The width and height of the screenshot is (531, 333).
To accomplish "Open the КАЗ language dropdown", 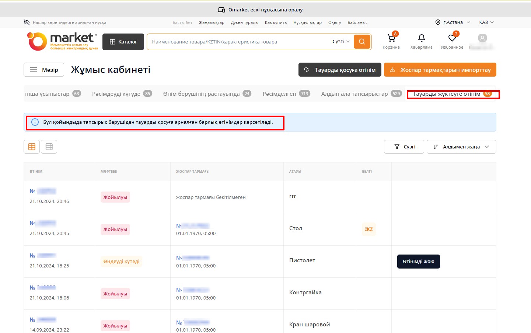I will click(486, 22).
